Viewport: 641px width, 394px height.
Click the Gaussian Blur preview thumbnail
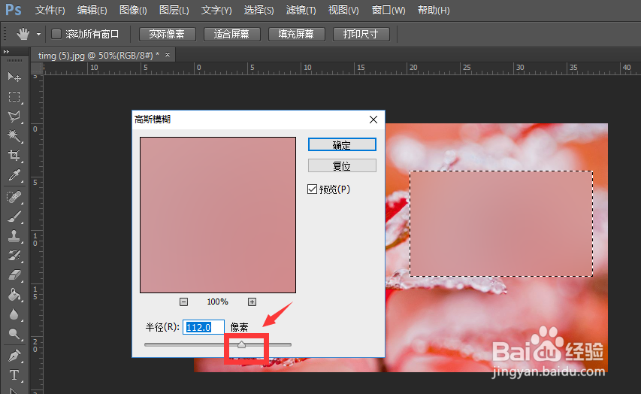pos(218,215)
